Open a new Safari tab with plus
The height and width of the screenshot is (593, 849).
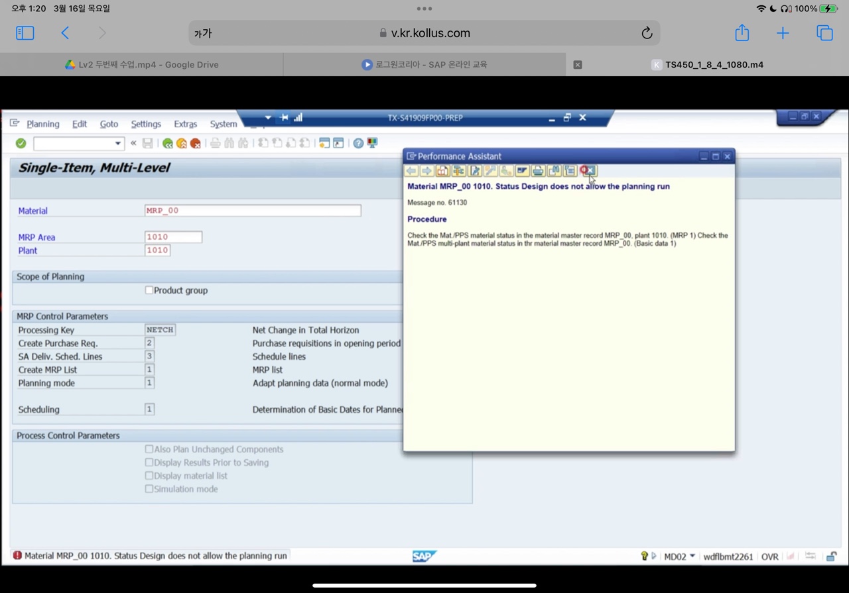click(783, 33)
